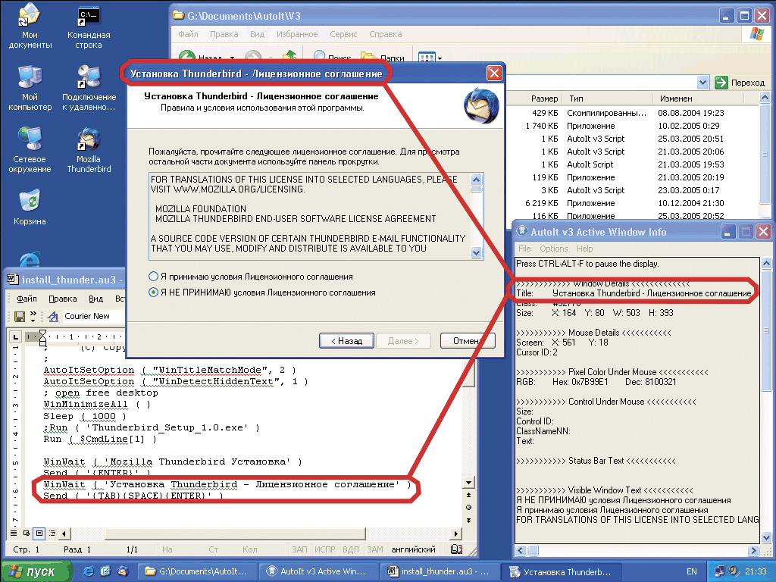Click the Переход button in Explorer
Image resolution: width=776 pixels, height=582 pixels.
pos(740,83)
